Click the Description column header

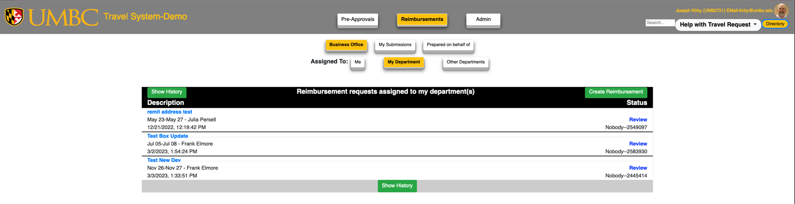click(165, 103)
